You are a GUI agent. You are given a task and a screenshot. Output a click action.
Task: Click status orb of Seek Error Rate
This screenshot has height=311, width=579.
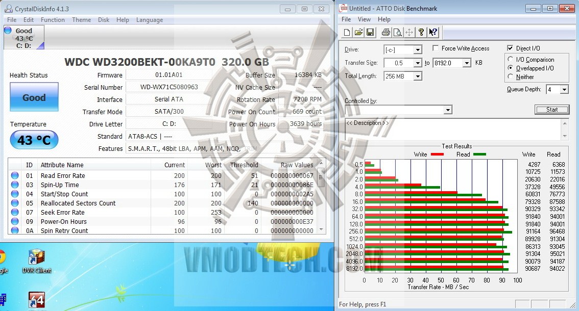[15, 212]
